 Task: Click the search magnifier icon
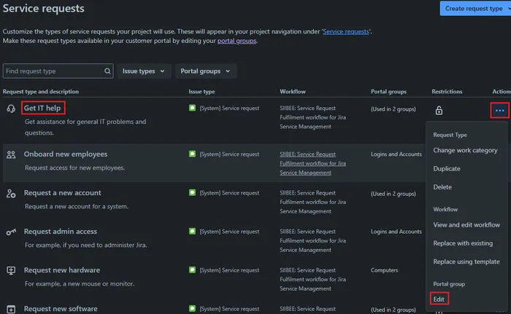[x=107, y=71]
